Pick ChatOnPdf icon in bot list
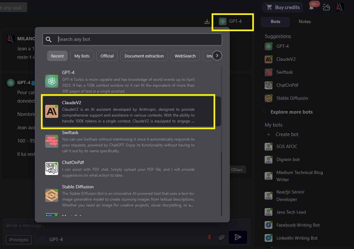The height and width of the screenshot is (249, 354). click(51, 168)
